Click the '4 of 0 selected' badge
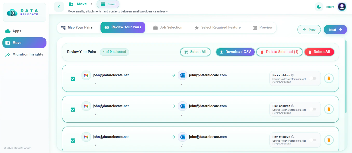Screen dimensions: 352x153 [x=114, y=52]
